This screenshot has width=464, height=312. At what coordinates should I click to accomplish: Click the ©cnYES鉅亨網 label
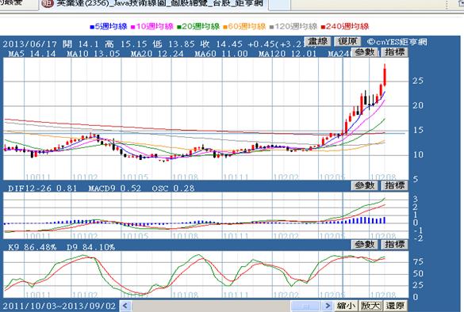397,42
